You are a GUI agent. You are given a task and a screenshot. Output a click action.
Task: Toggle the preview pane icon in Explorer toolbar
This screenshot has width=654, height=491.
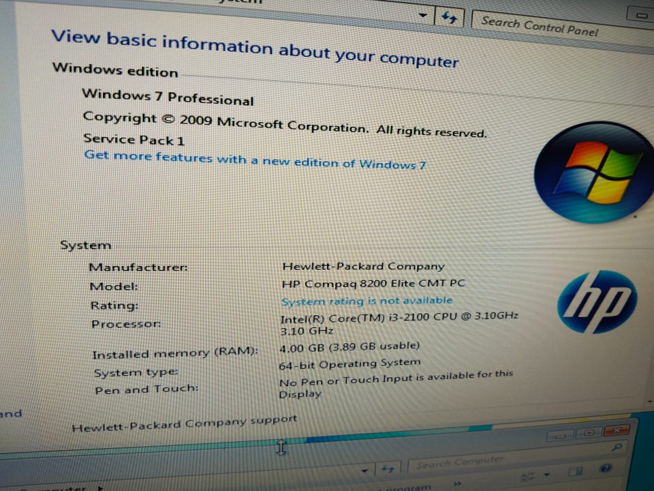576,472
